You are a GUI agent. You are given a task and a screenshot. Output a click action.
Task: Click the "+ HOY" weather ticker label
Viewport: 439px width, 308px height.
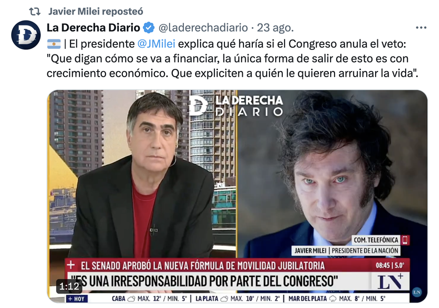point(77,299)
